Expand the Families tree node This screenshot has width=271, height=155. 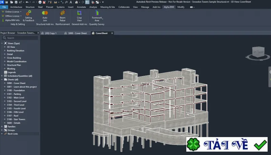[2, 127]
